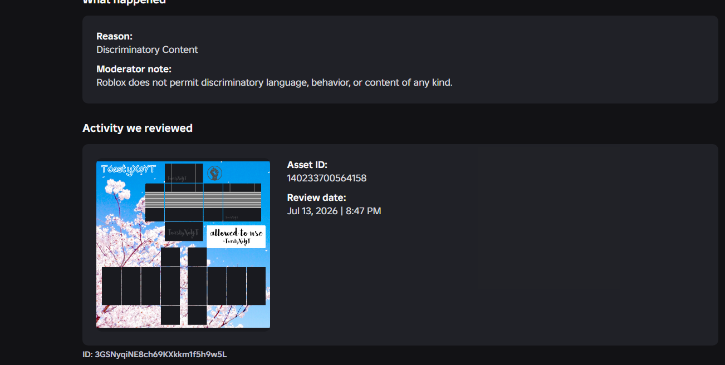Click the 'Discriminatory Content' reason text
This screenshot has height=365, width=725.
pyautogui.click(x=147, y=50)
